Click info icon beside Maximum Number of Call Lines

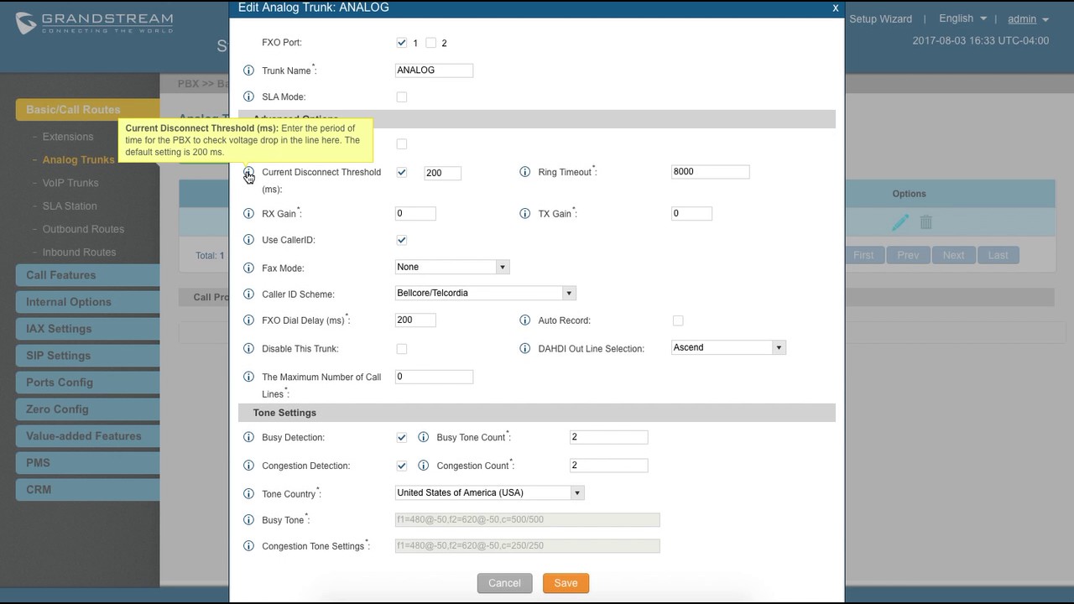point(248,377)
